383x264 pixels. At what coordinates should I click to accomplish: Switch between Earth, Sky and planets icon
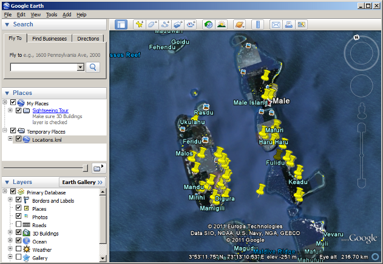click(x=239, y=25)
